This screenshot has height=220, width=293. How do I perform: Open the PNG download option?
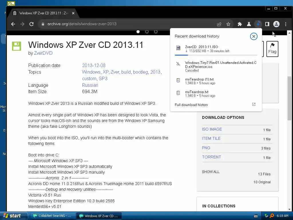pyautogui.click(x=206, y=148)
